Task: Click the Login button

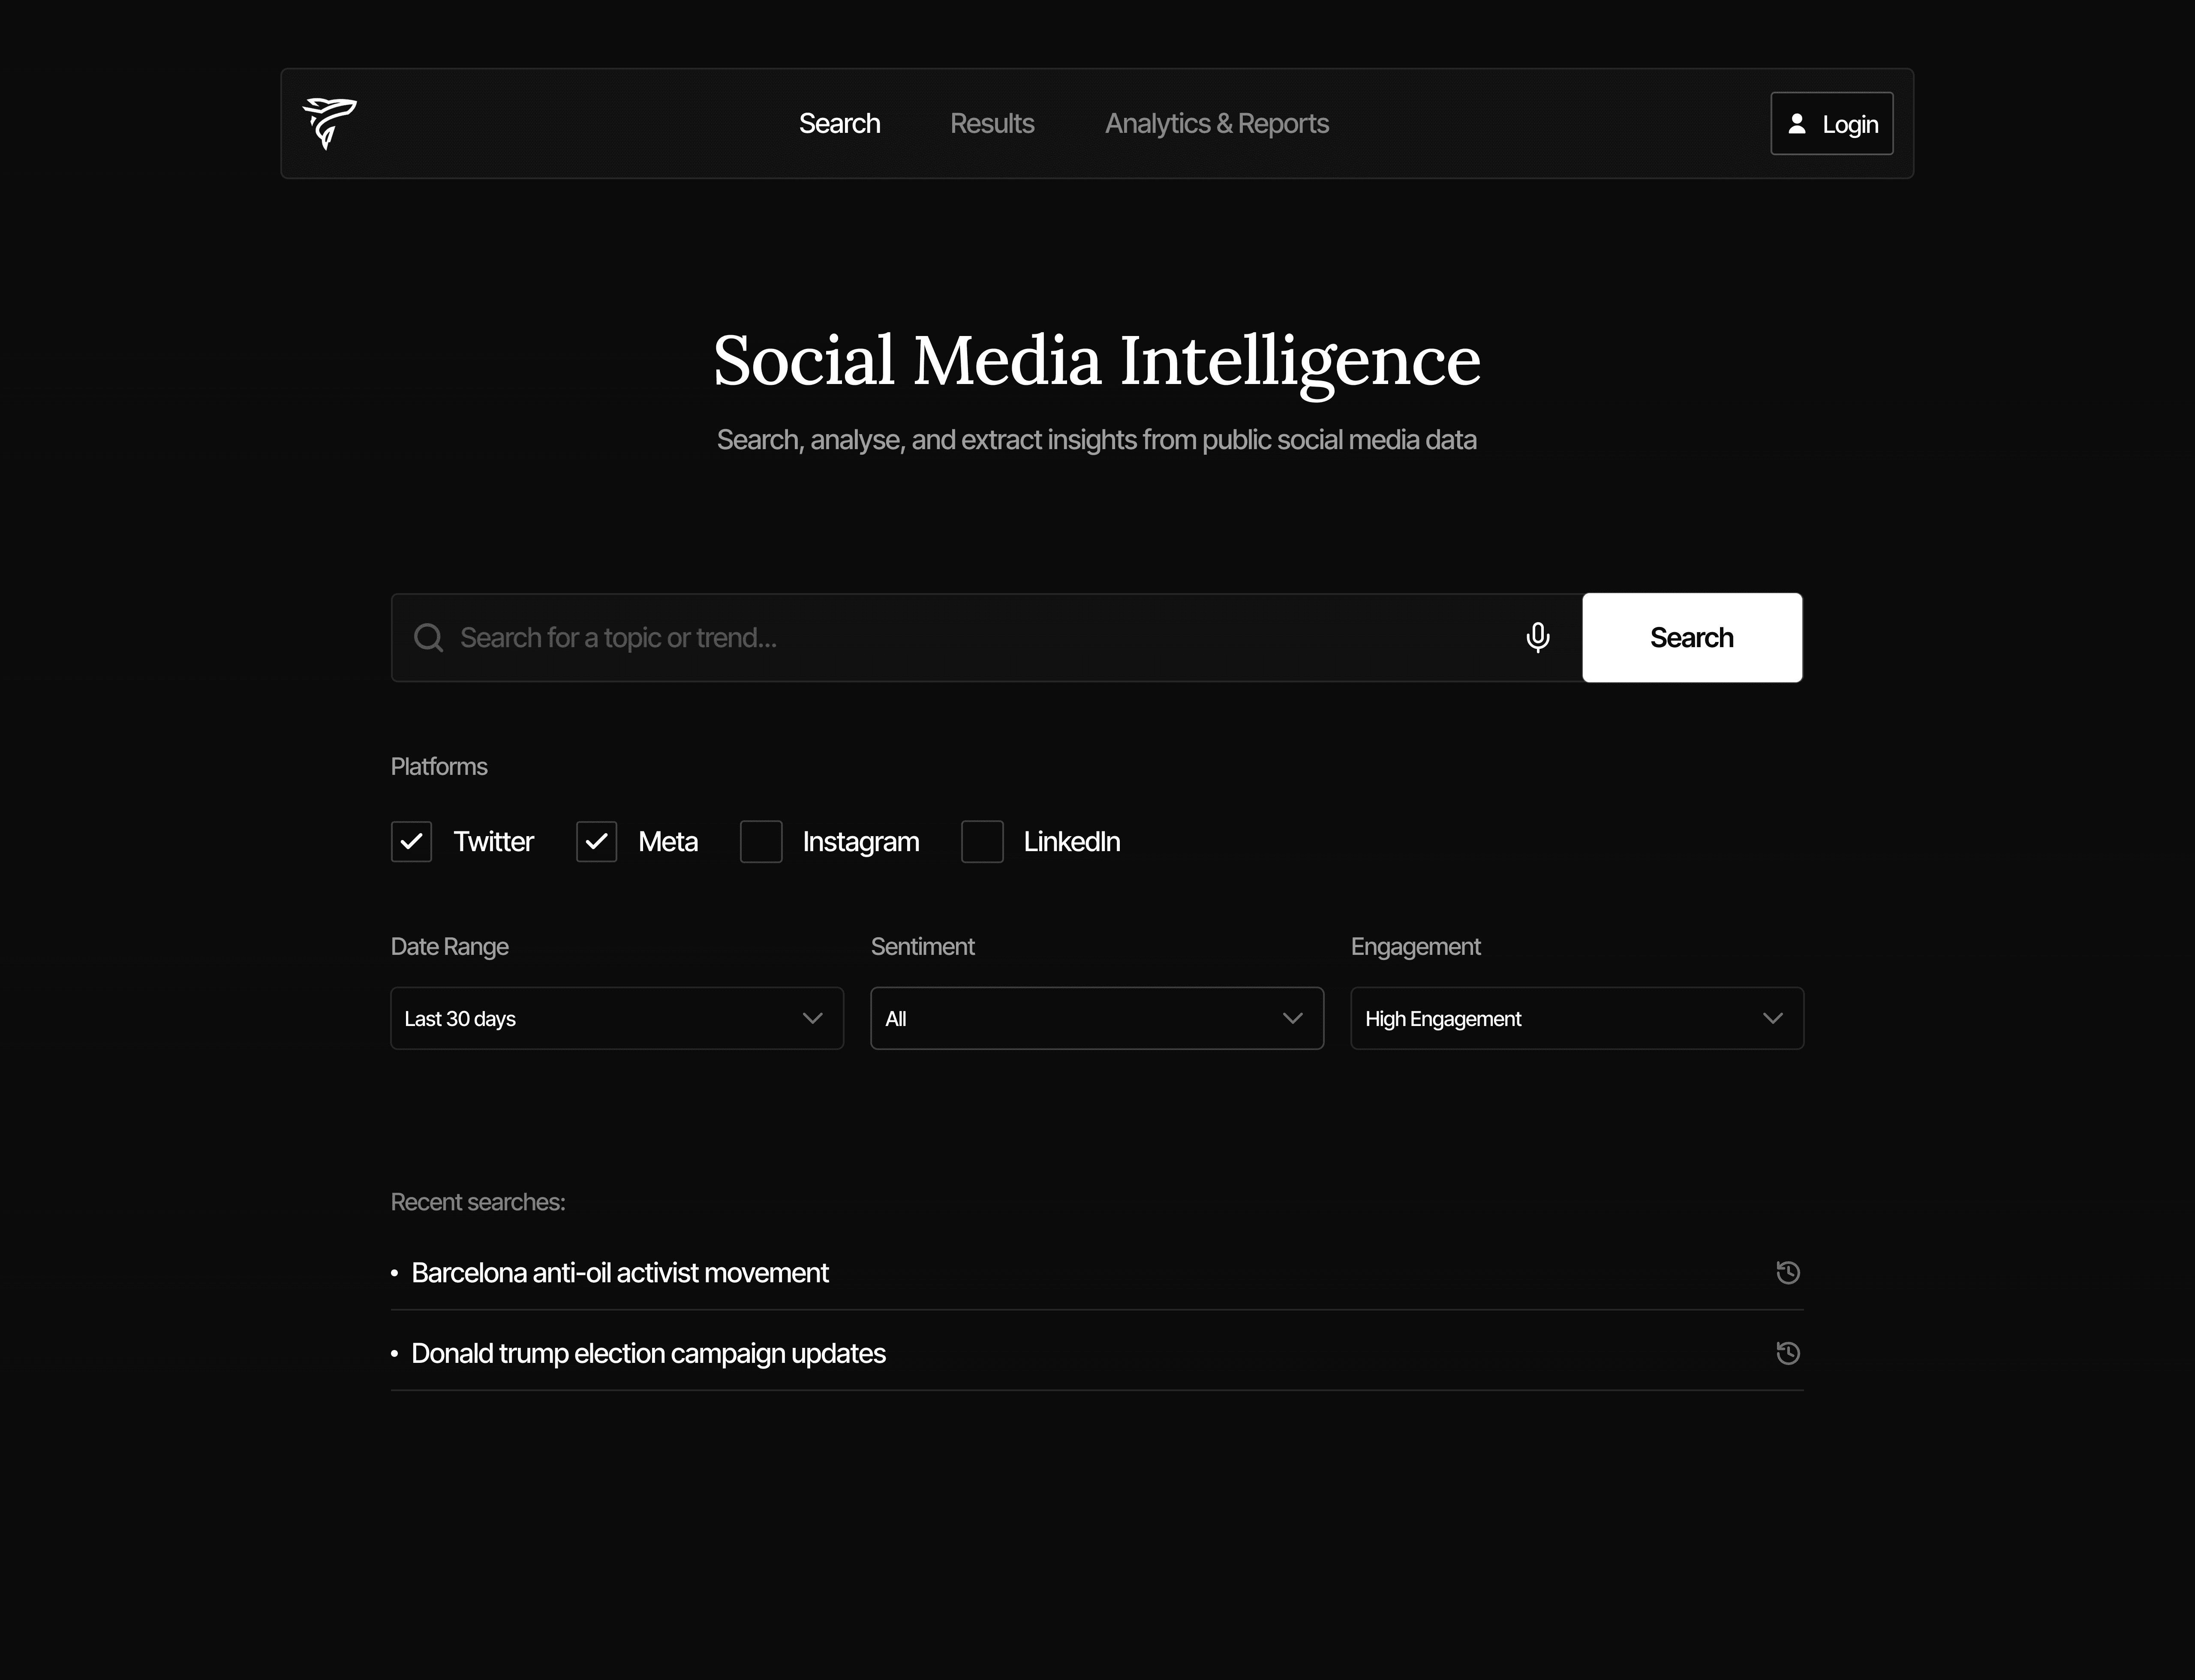Action: (1832, 124)
